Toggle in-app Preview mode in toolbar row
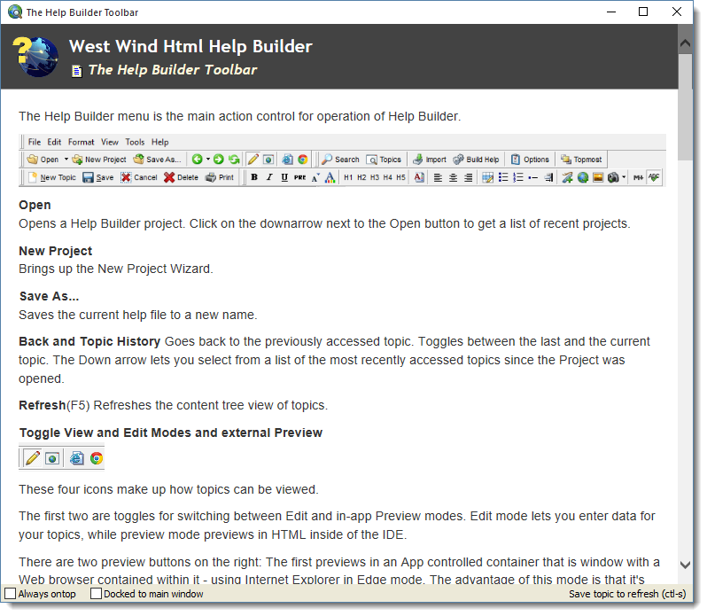Viewport: 707px width, 616px height. [268, 160]
